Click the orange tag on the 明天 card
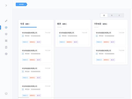 (x=69, y=42)
